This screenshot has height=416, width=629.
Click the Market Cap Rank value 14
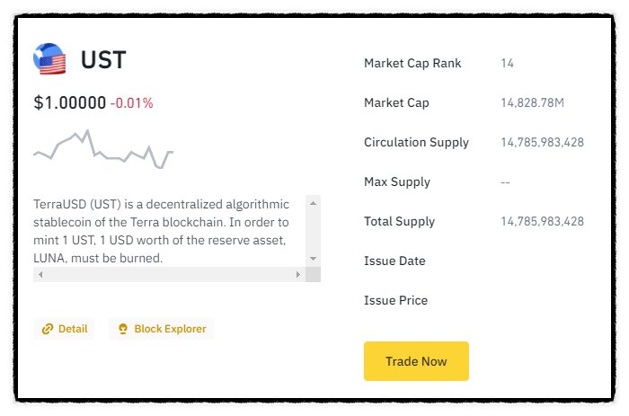click(x=508, y=63)
